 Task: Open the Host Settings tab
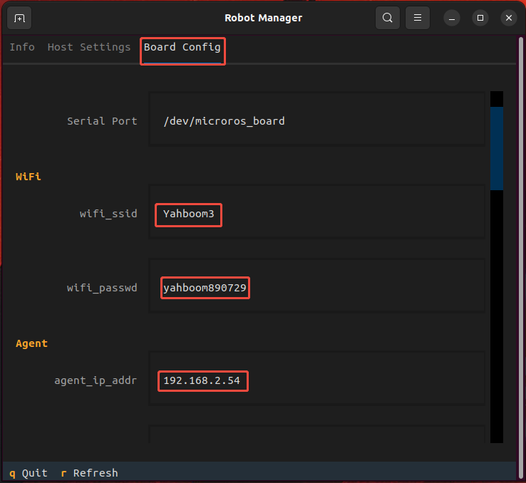tap(89, 47)
